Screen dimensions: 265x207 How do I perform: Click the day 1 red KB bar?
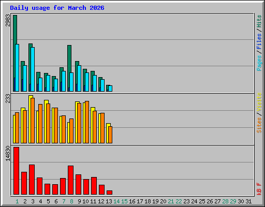[x=16, y=171]
